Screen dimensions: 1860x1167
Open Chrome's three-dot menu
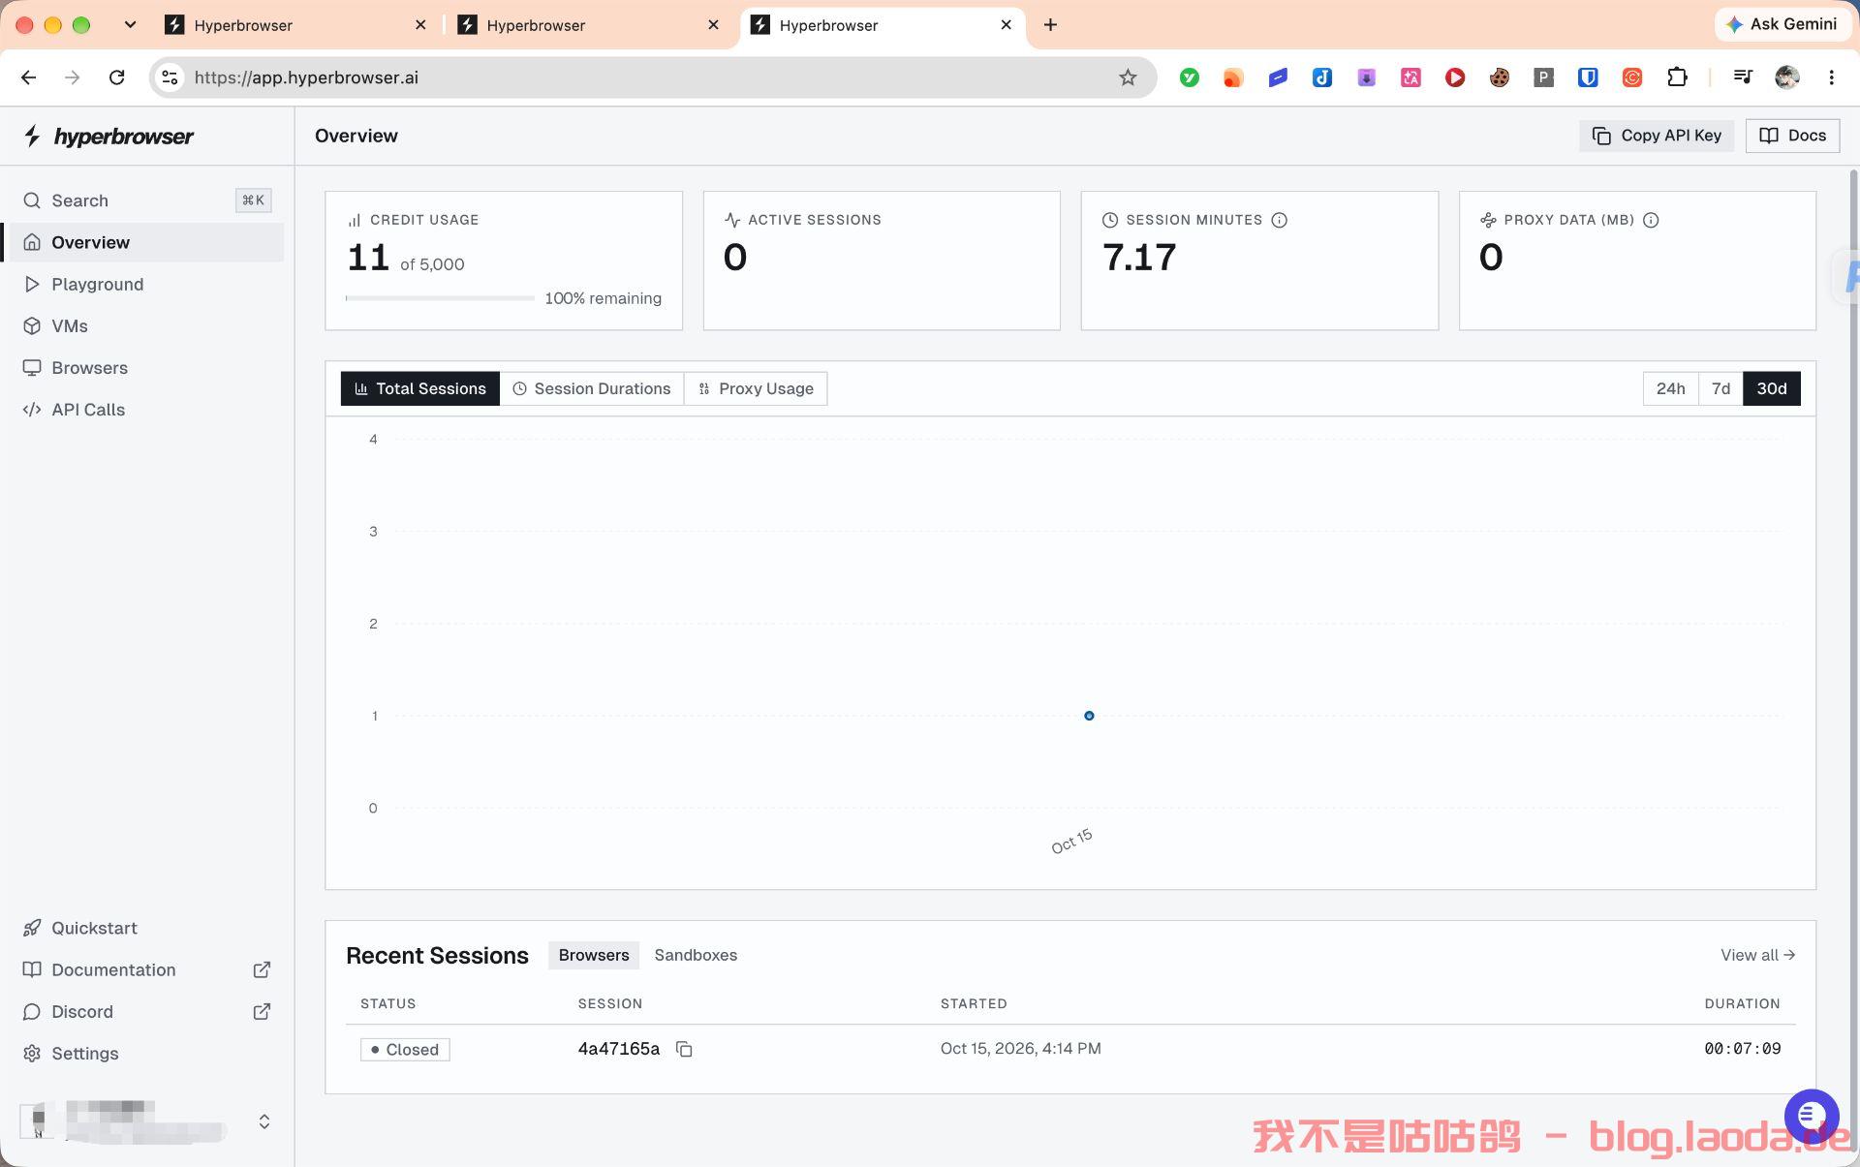1831,77
